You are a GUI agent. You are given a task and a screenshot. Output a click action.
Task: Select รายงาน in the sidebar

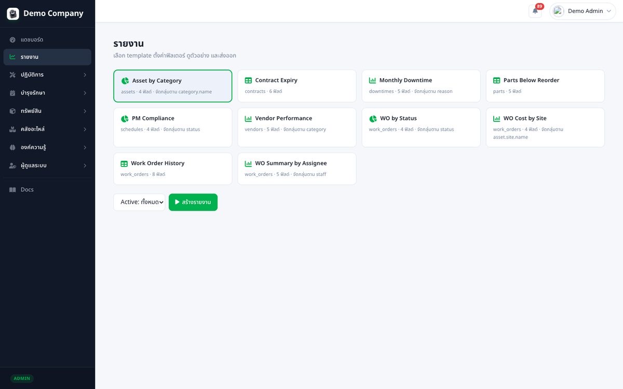click(x=47, y=57)
